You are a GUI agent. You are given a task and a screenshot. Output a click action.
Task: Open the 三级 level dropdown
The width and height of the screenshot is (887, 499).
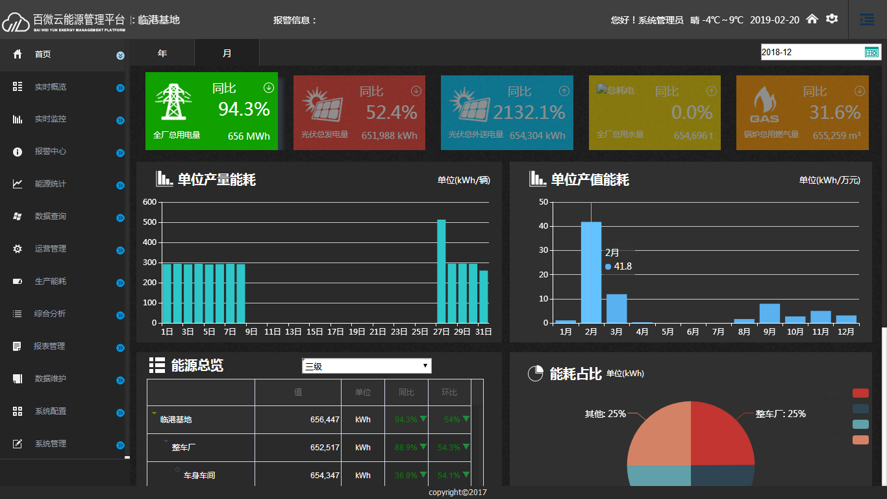pos(366,366)
